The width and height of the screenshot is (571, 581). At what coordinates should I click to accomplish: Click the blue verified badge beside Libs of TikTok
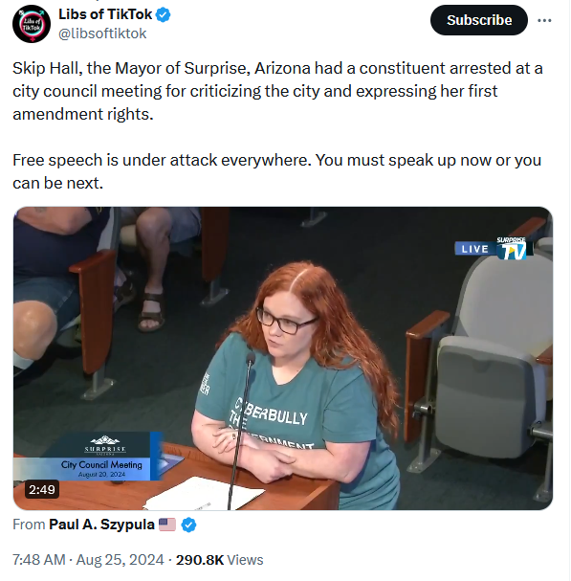(163, 14)
